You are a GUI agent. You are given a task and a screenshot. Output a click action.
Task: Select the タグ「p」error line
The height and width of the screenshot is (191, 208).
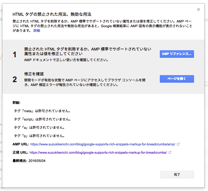pyautogui.click(x=39, y=136)
